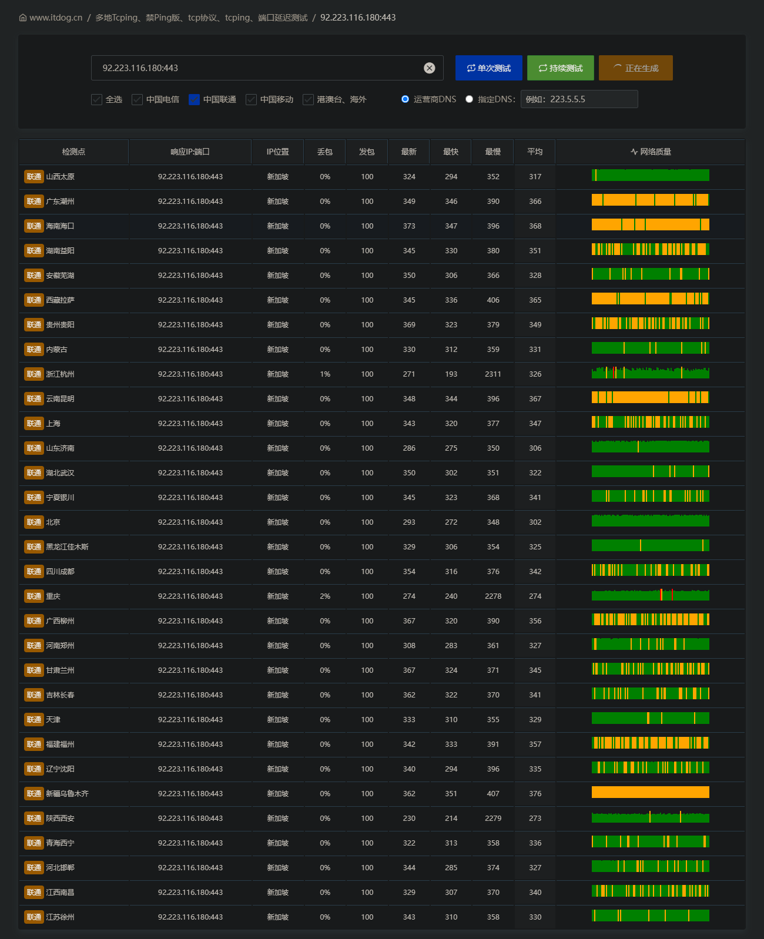
Task: Click the 联通 badge for 新疆乌鲁木齐
Action: tap(34, 794)
